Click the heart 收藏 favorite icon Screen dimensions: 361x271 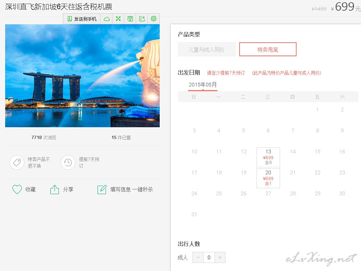17,189
